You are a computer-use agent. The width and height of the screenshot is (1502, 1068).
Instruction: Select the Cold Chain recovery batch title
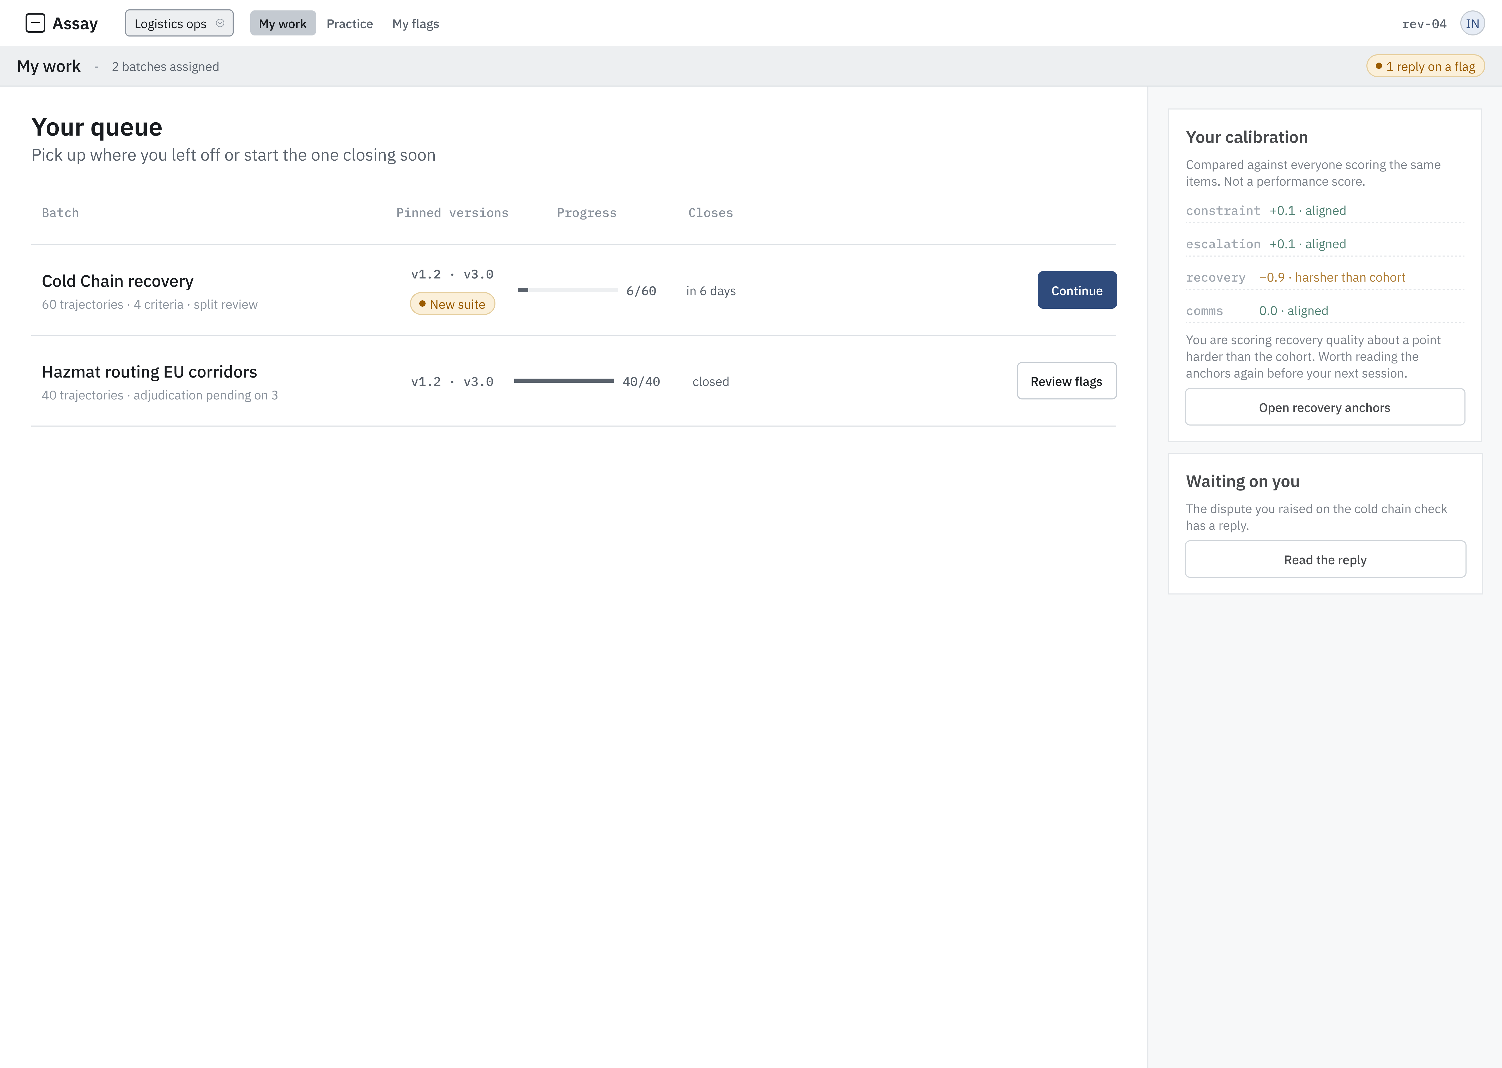118,281
